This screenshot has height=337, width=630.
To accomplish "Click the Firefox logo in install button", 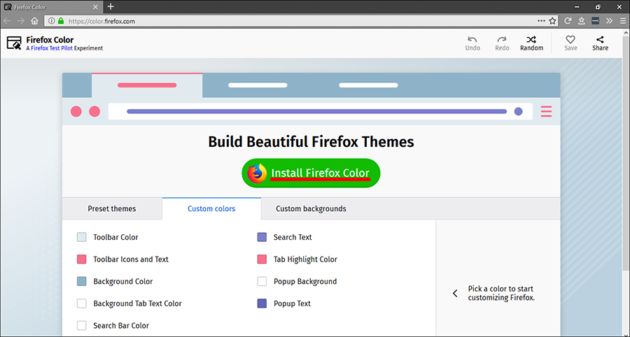I will pos(257,173).
